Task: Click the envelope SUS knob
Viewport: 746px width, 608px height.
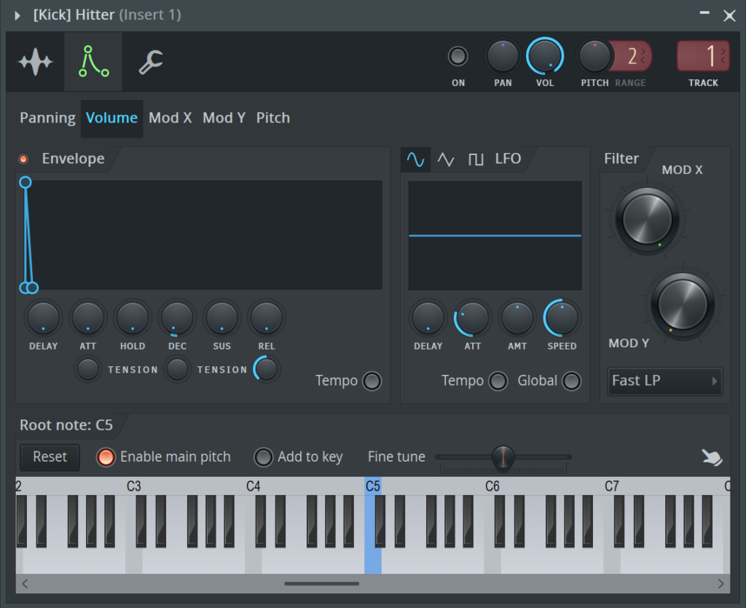Action: (x=221, y=317)
